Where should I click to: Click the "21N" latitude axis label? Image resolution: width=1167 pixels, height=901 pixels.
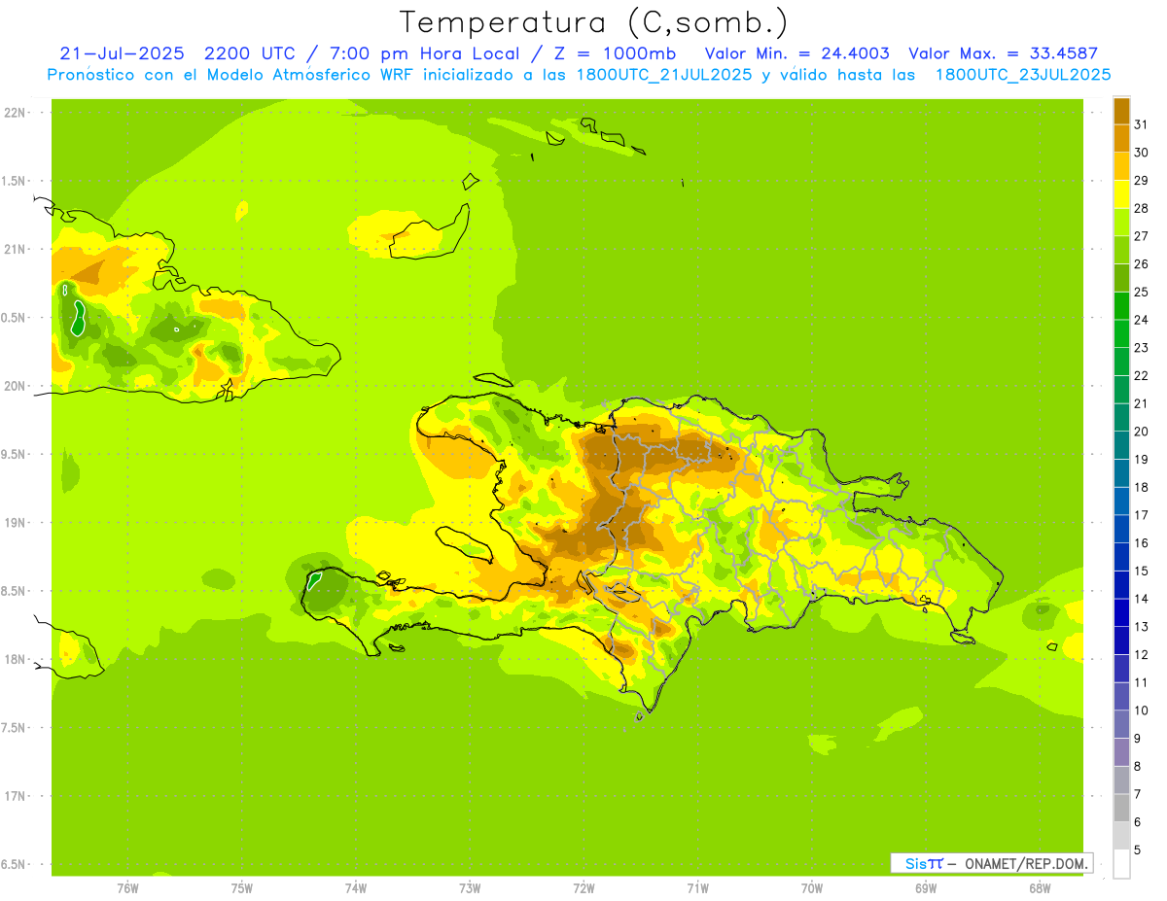click(15, 249)
